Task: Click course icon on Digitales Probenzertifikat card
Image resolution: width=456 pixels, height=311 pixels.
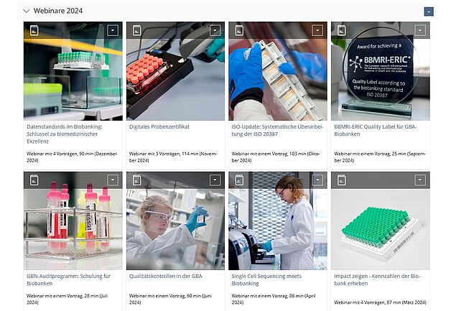Action: tap(136, 30)
